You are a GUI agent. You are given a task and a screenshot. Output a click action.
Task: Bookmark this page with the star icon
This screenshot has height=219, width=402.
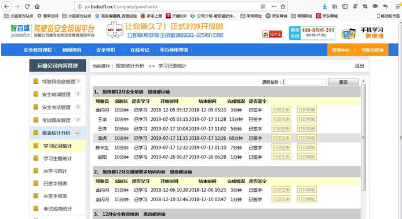coord(283,6)
